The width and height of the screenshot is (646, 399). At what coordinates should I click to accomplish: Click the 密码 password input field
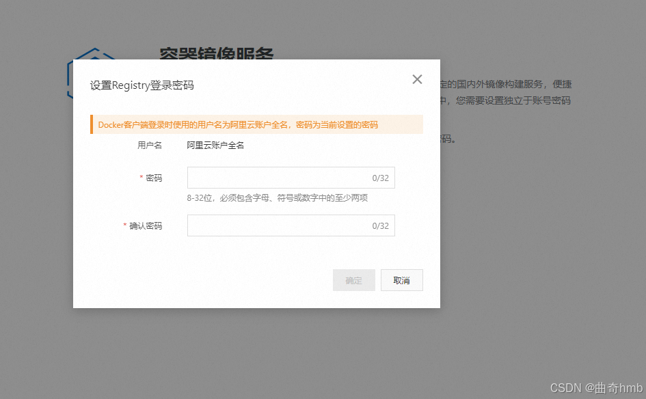tap(291, 178)
